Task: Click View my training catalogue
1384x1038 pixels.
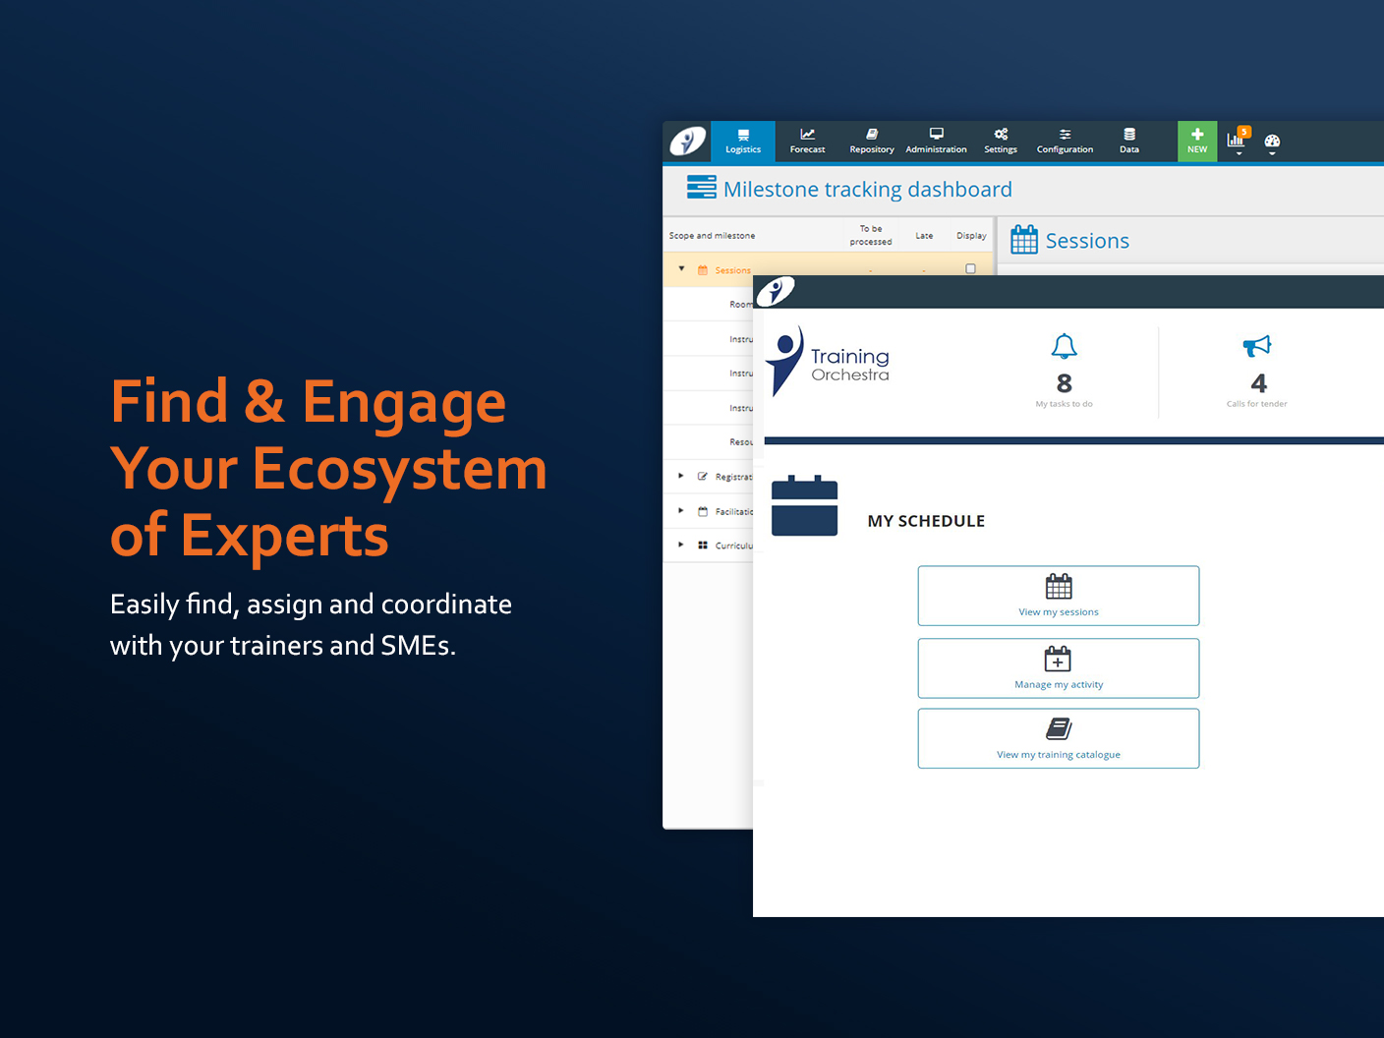Action: coord(1058,738)
